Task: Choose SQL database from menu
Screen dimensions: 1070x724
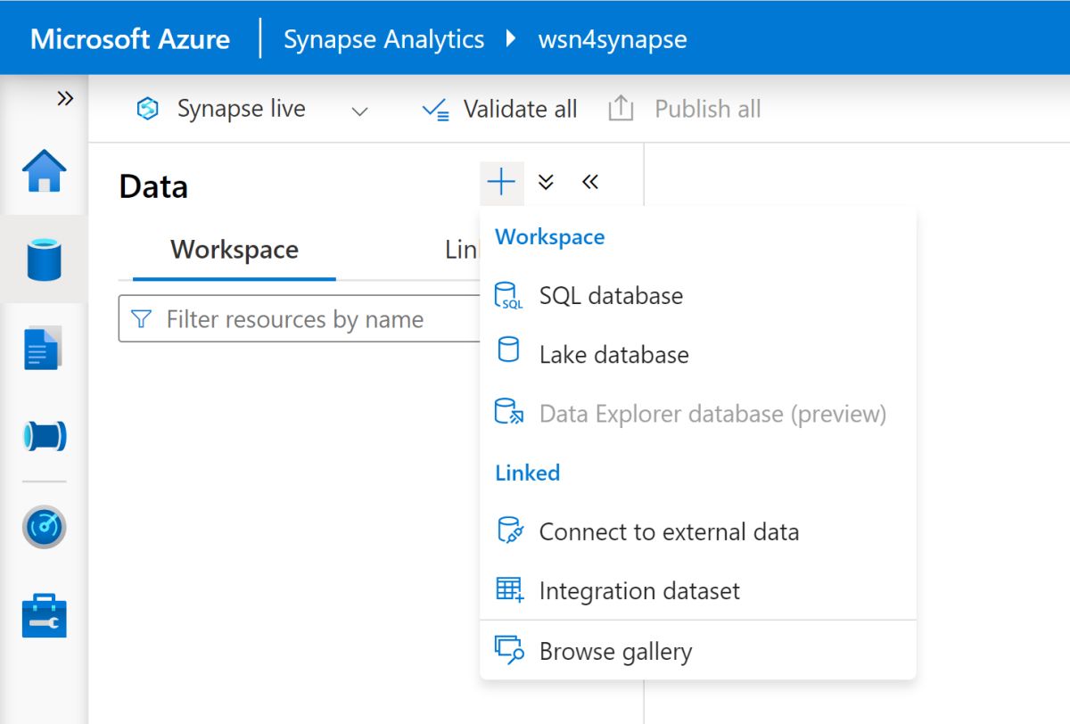Action: [x=611, y=296]
